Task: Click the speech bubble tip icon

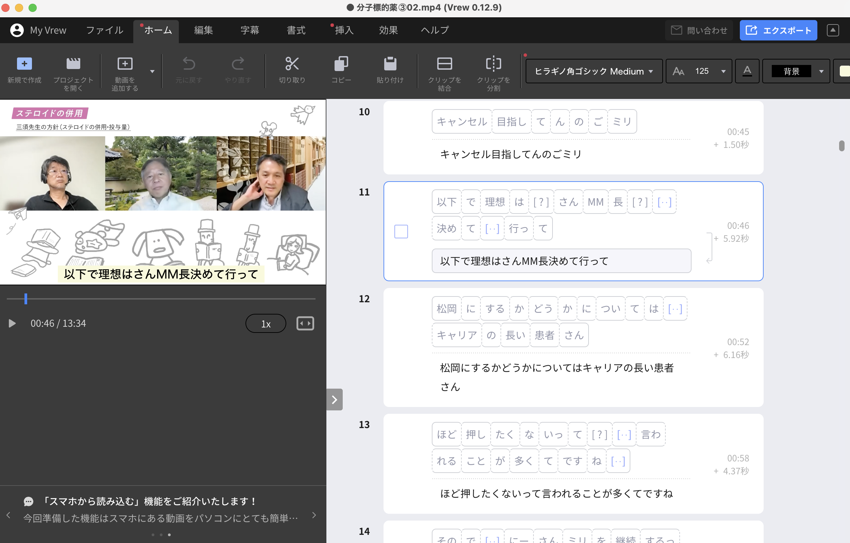Action: click(x=29, y=501)
